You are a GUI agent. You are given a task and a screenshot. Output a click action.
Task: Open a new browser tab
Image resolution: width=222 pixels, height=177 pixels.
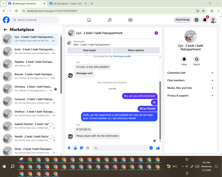tap(92, 4)
